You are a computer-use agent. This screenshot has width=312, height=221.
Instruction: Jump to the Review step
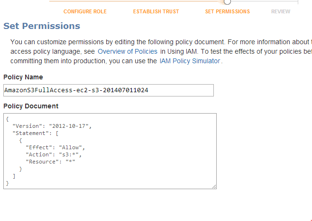281,11
